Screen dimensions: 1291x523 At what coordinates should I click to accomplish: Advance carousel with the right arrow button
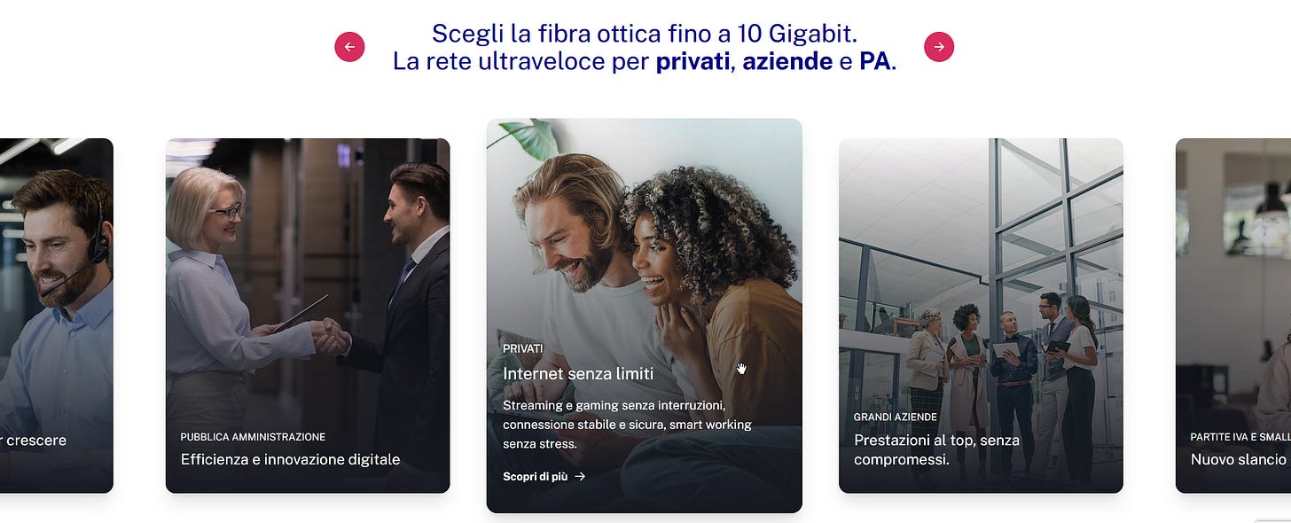(939, 47)
